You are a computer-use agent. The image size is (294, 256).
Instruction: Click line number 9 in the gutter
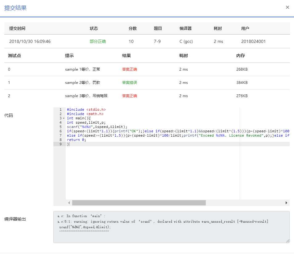(60, 144)
